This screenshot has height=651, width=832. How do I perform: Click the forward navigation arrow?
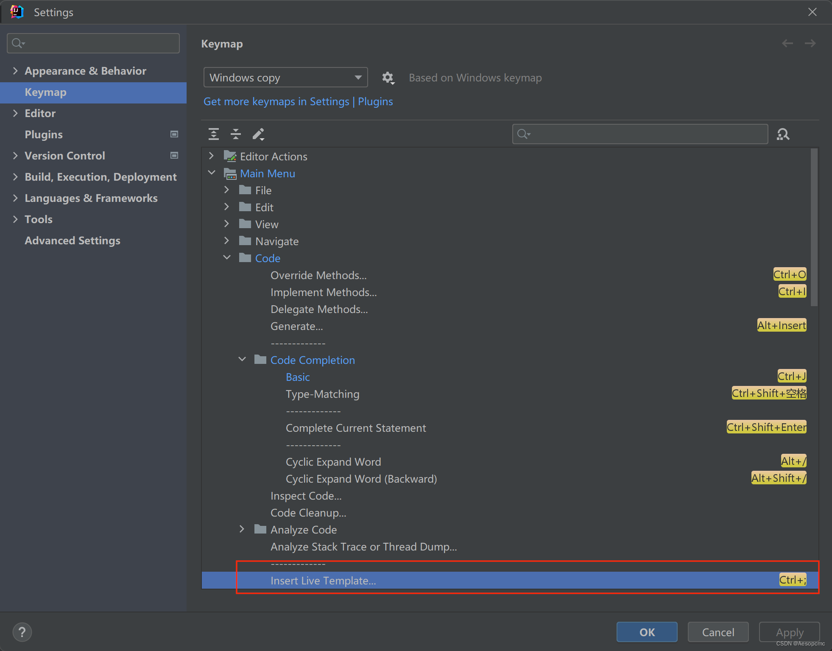coord(810,43)
